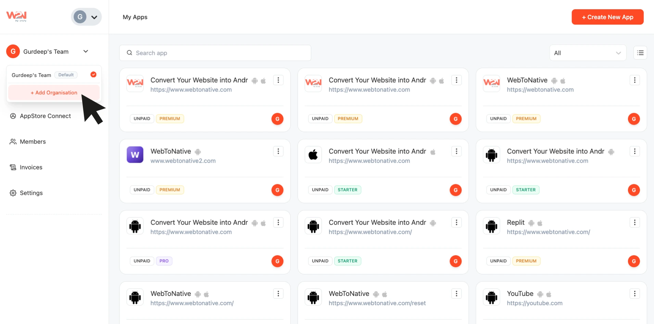This screenshot has width=654, height=324.
Task: Expand the user avatar account dropdown
Action: pyautogui.click(x=86, y=17)
